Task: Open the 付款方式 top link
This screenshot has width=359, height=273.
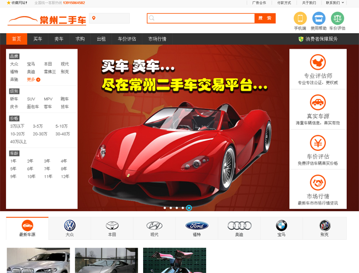Action: [284, 3]
